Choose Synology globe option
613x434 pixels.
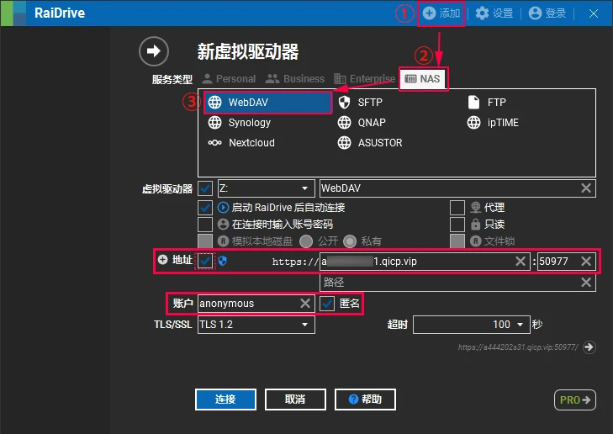coord(214,123)
